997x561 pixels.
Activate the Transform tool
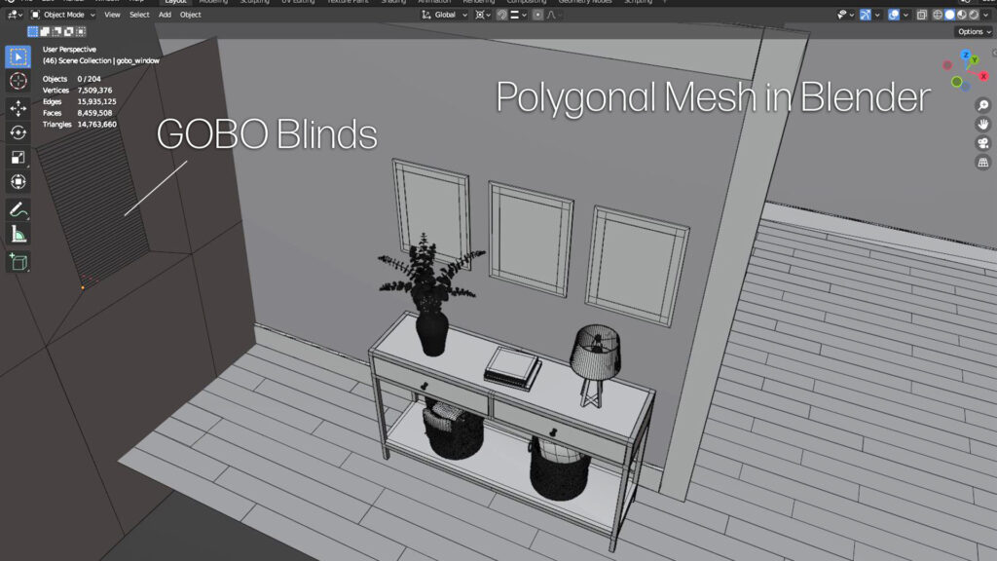[x=18, y=182]
